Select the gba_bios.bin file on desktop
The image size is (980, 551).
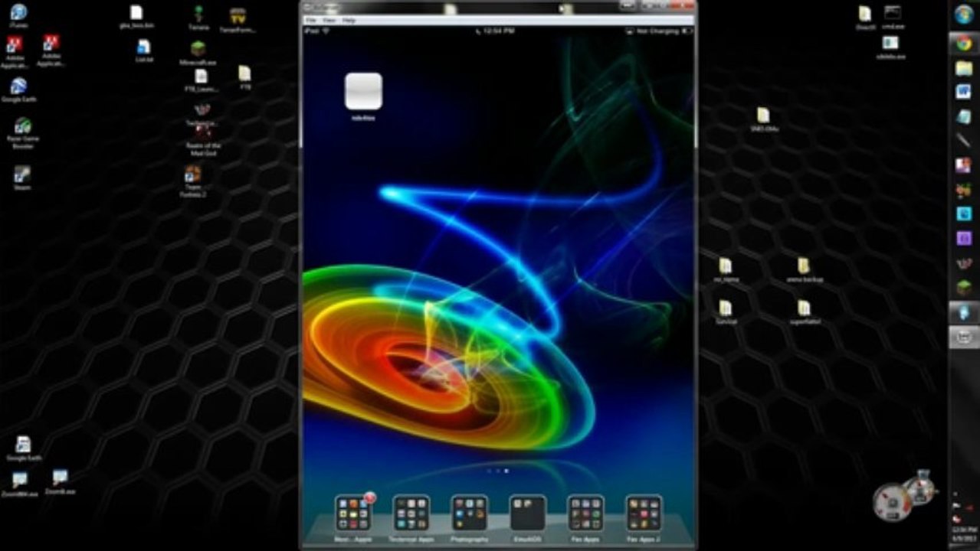coord(136,17)
